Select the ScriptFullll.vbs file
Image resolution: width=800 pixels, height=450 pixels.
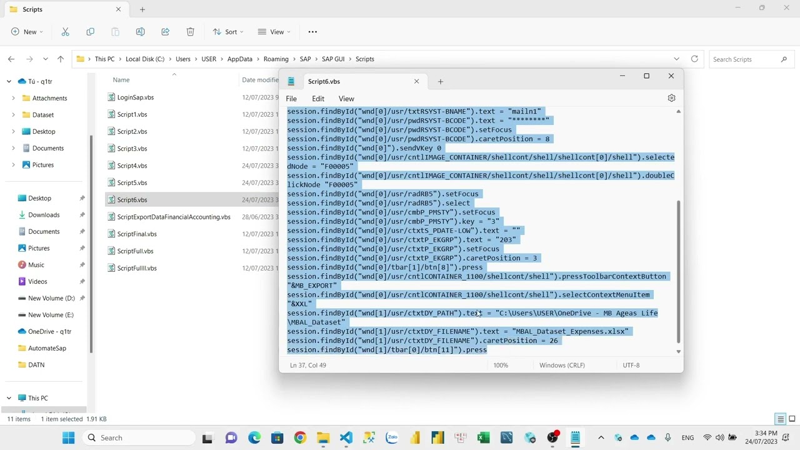coord(137,268)
